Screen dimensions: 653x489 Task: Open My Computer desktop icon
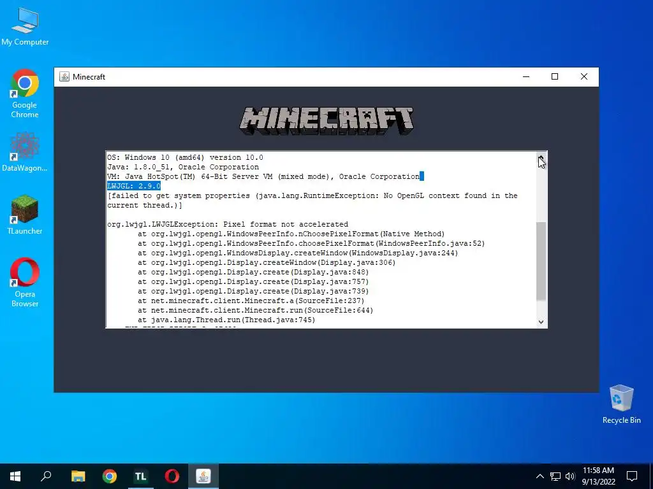tap(25, 26)
